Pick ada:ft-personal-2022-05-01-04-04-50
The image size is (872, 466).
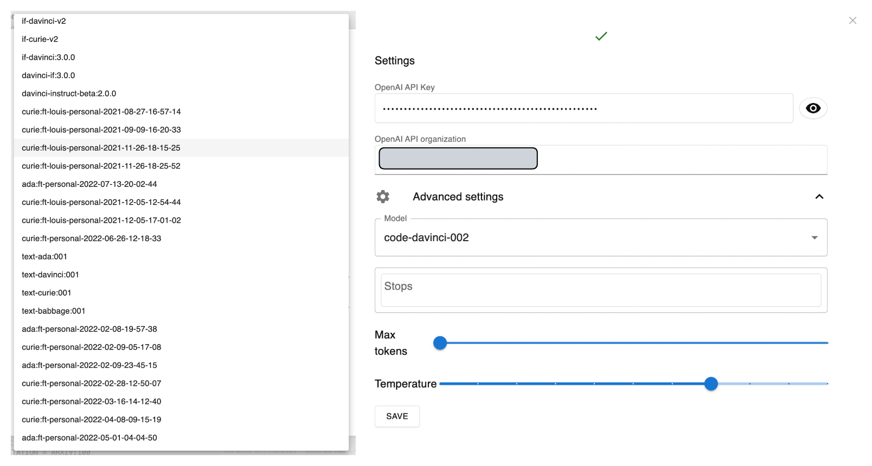pyautogui.click(x=181, y=438)
